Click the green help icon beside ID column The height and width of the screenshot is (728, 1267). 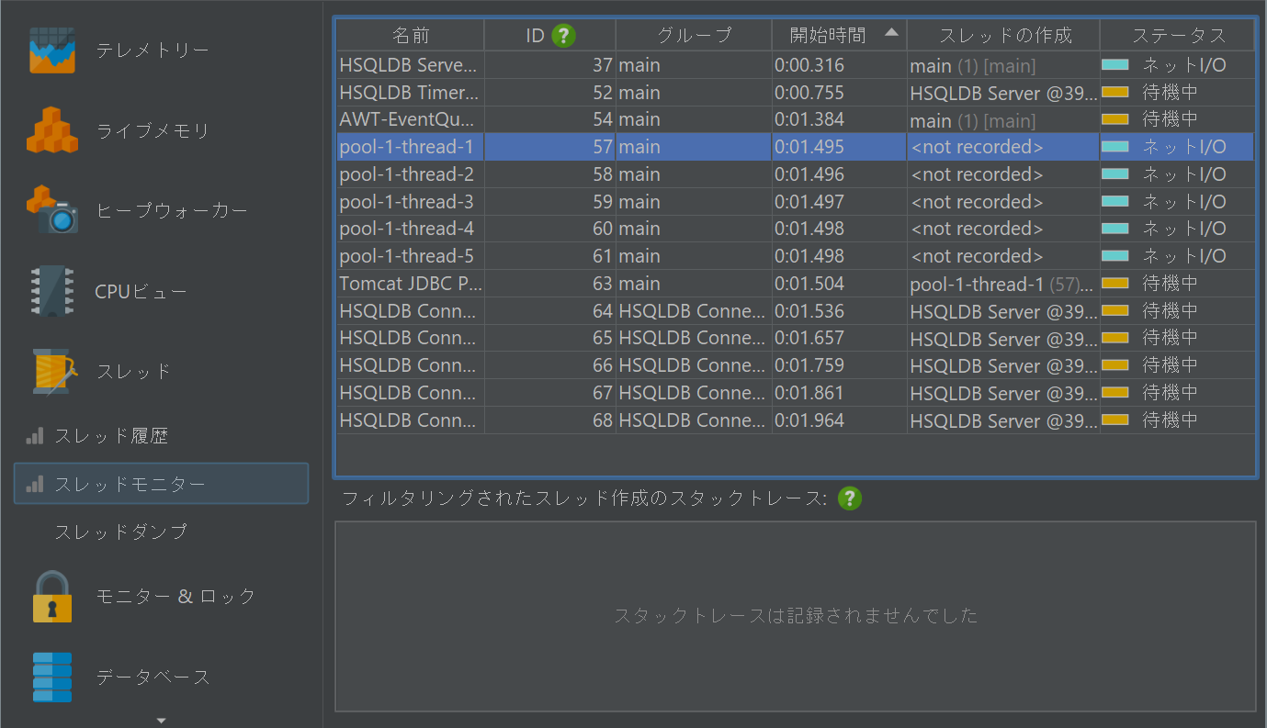pos(563,36)
